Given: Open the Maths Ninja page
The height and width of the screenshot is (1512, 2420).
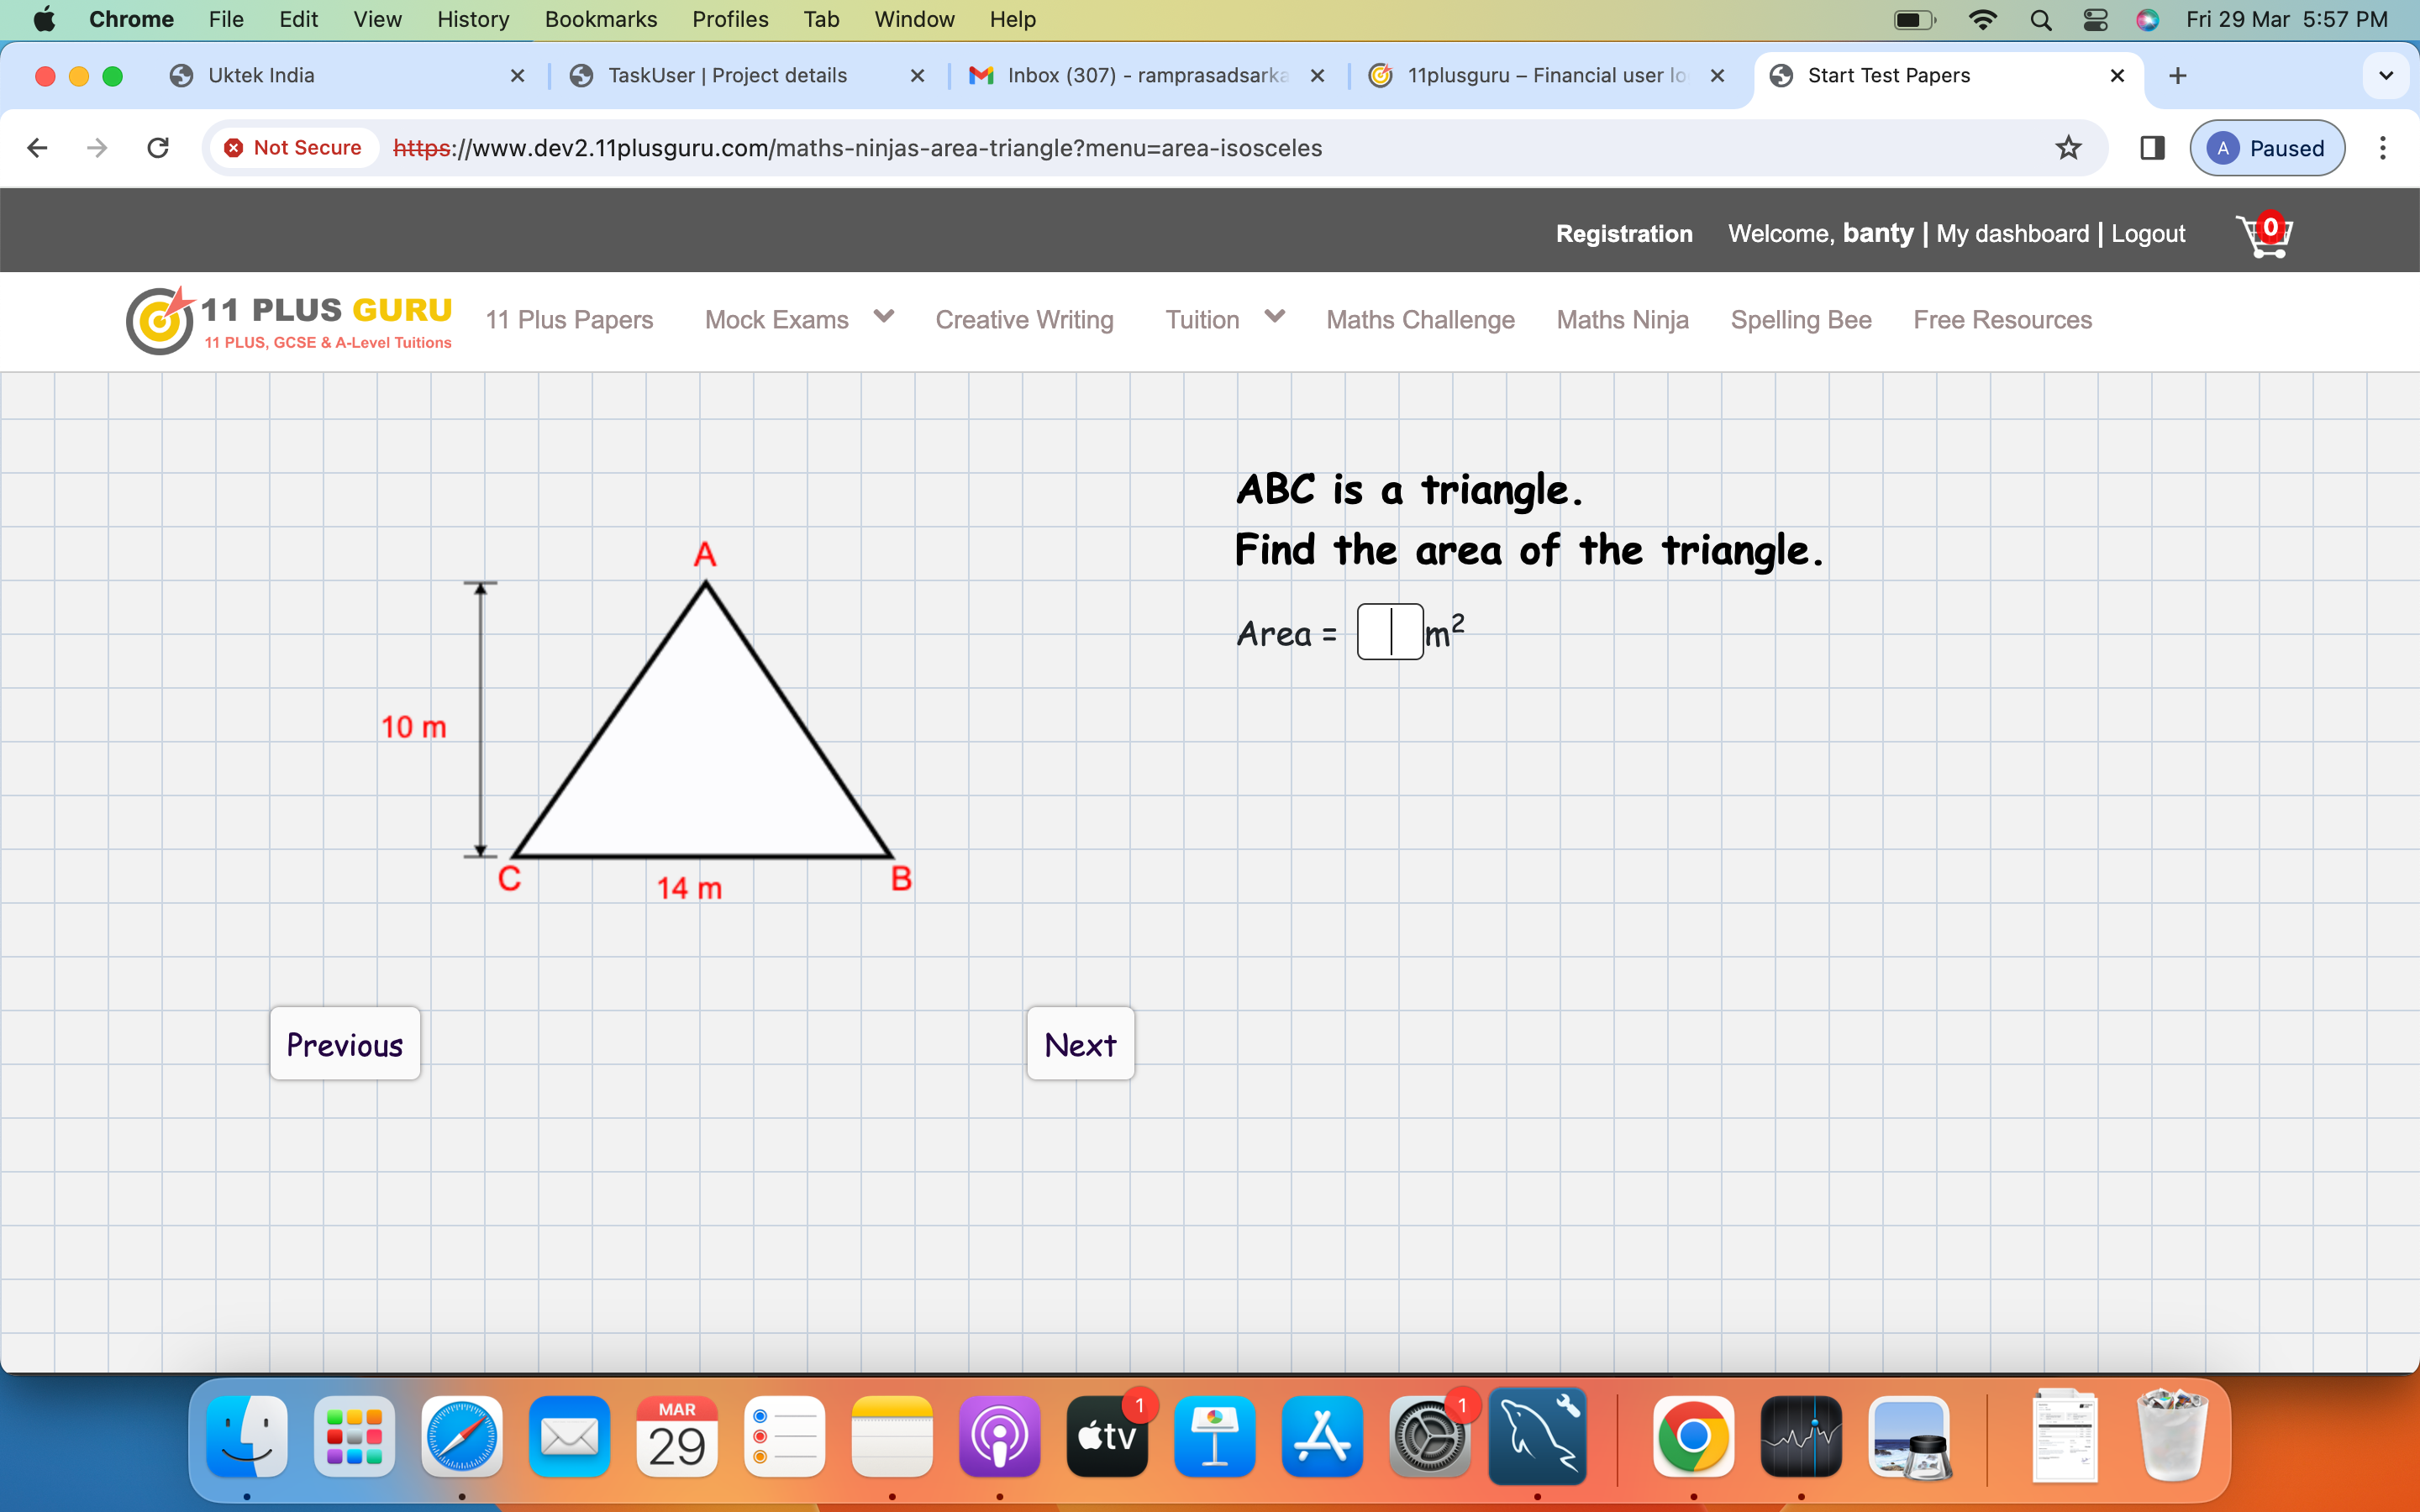Looking at the screenshot, I should pos(1622,320).
